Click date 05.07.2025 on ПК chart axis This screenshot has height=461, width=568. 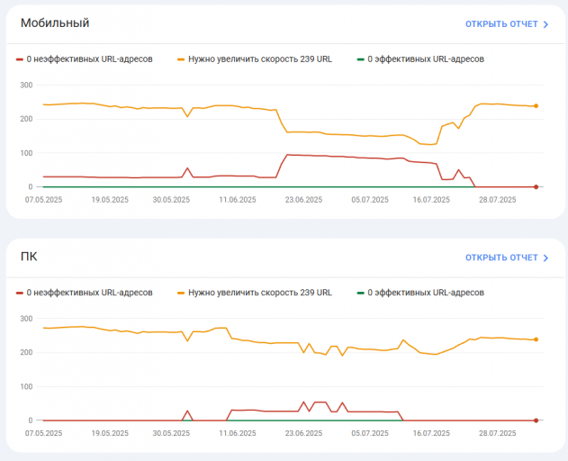coord(370,433)
